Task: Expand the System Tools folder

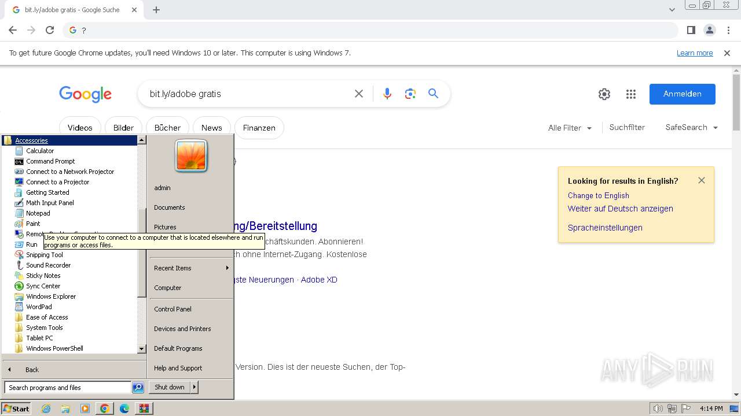Action: point(44,328)
